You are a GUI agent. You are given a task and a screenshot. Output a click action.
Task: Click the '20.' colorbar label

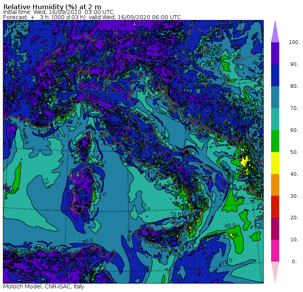point(294,218)
